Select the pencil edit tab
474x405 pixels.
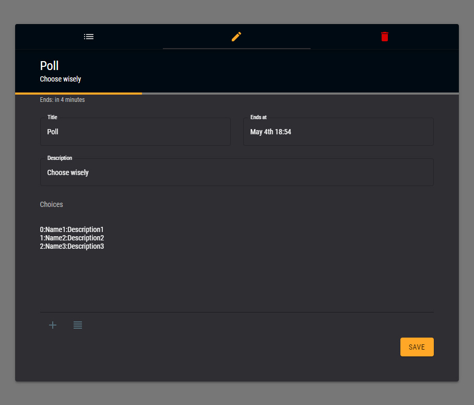click(x=236, y=37)
